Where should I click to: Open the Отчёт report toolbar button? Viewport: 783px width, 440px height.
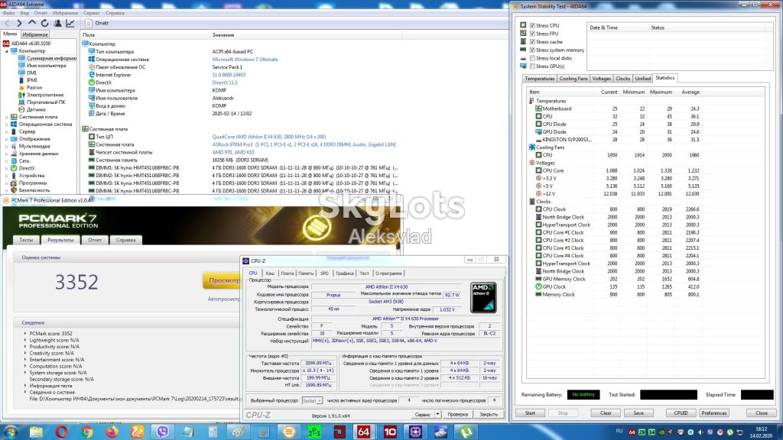click(97, 24)
